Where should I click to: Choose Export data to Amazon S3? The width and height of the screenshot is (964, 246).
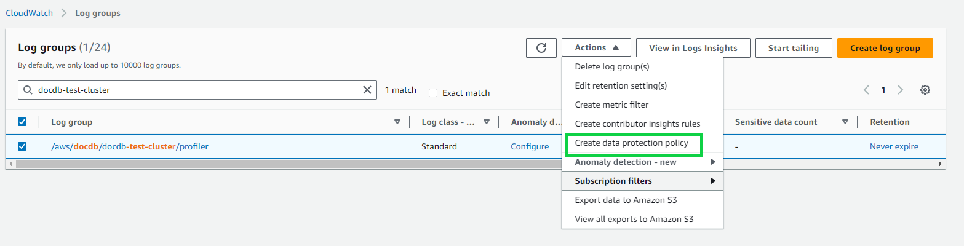[x=626, y=200]
